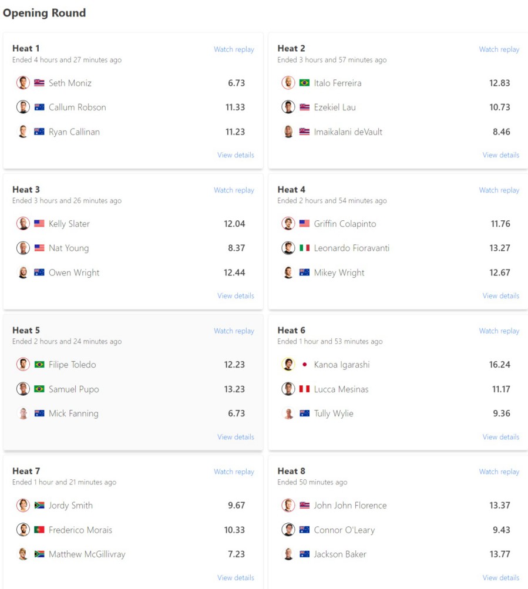View details for Heat 5
528x589 pixels.
pos(236,437)
